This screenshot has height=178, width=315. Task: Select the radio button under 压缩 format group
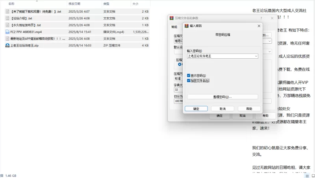tap(180, 64)
